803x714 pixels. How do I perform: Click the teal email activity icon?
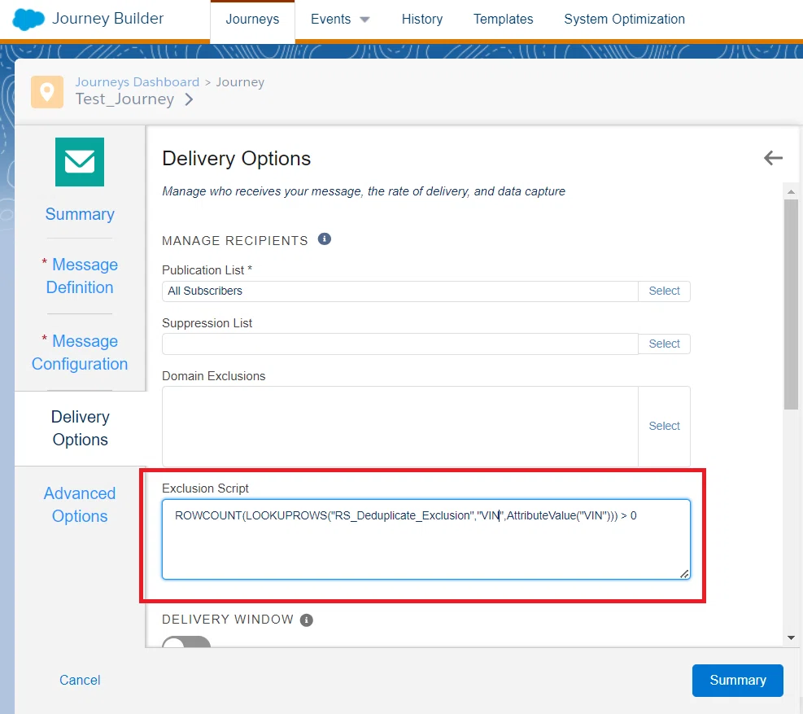tap(80, 162)
